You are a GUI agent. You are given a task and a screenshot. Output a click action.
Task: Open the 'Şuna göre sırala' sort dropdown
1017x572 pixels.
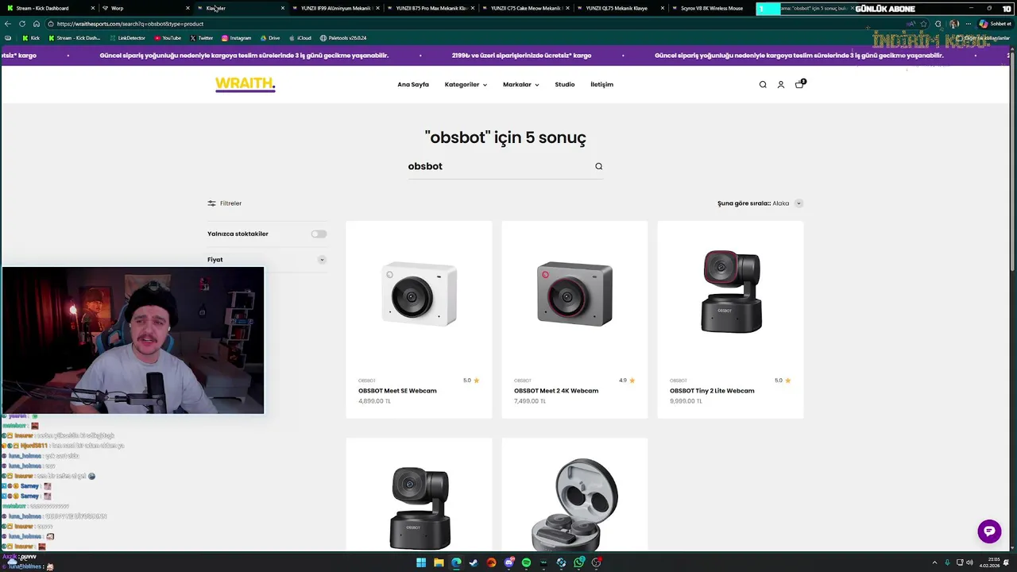click(x=760, y=203)
